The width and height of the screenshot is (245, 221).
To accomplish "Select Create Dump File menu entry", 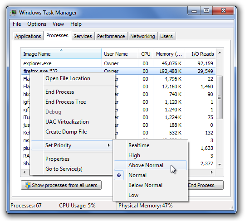I will coord(73,132).
